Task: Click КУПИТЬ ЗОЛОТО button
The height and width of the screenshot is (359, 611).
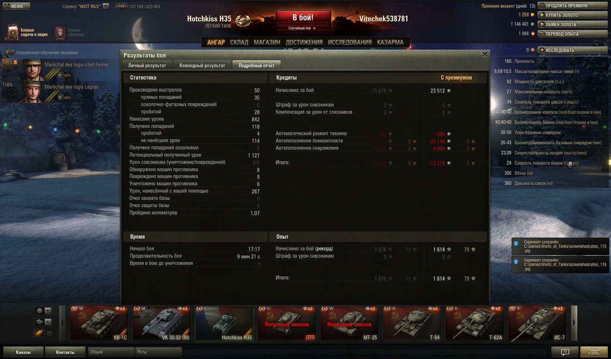Action: coord(573,15)
